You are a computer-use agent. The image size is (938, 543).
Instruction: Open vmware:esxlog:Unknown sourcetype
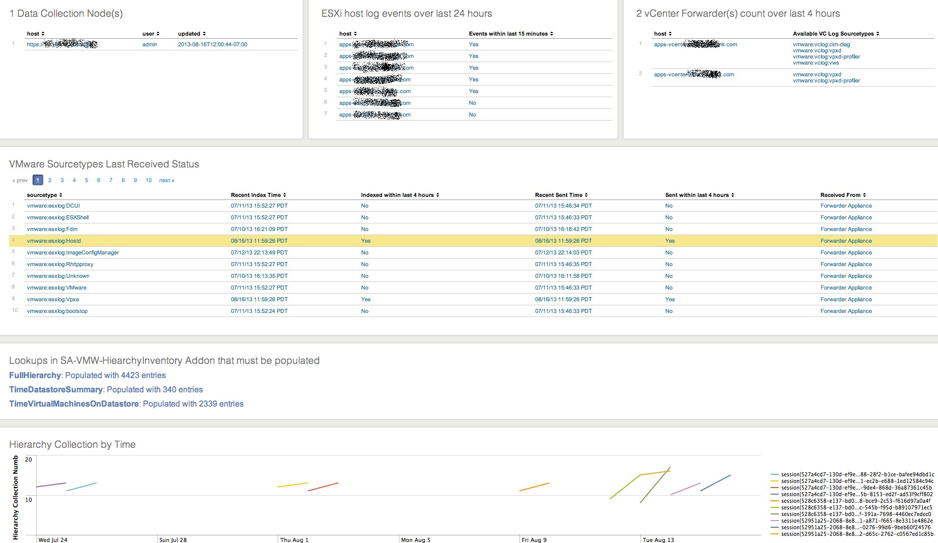[58, 276]
